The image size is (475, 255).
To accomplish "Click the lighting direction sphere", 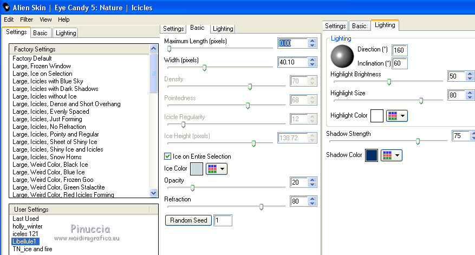I will (342, 56).
